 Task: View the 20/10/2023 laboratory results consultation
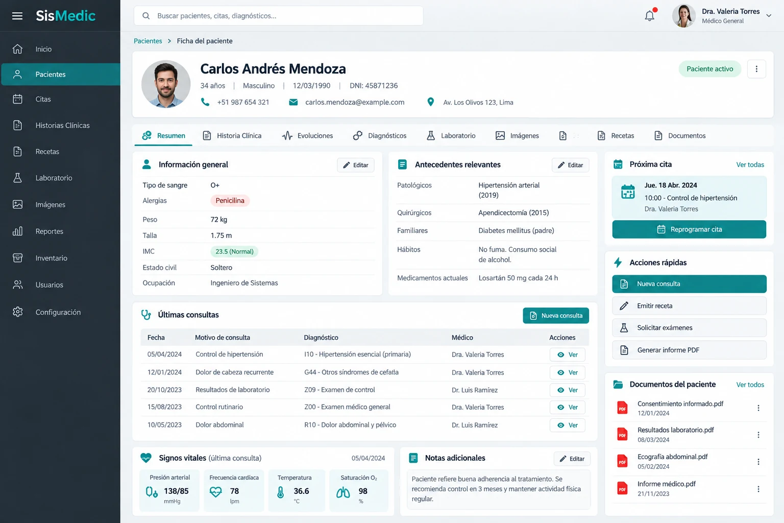[568, 390]
